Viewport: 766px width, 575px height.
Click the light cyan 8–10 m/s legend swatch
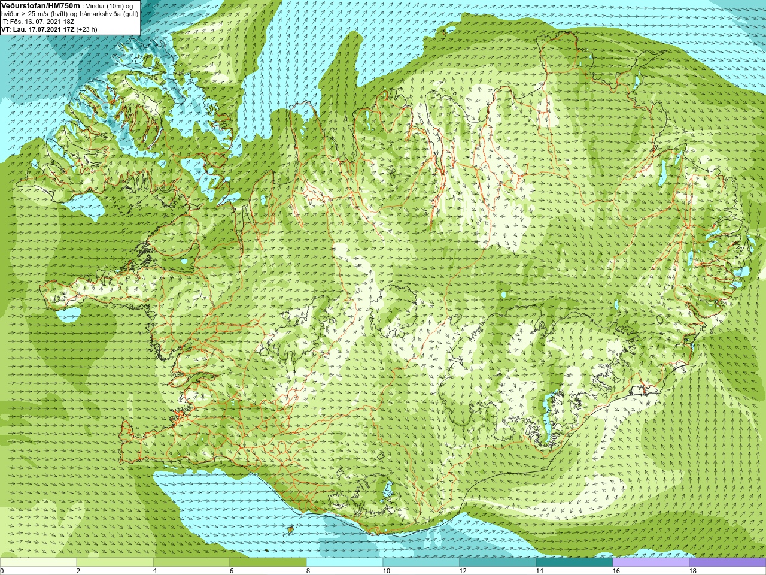coord(345,562)
